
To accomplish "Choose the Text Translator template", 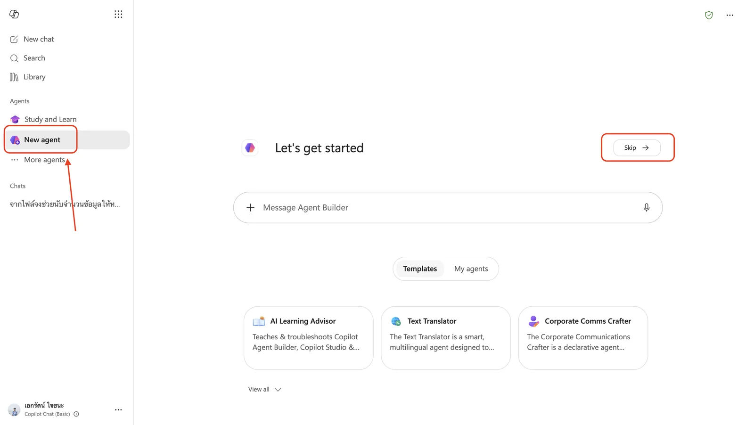I will click(446, 338).
